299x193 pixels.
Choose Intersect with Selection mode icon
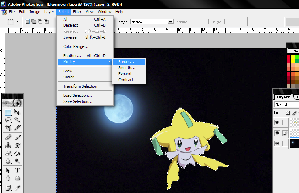(x=46, y=22)
